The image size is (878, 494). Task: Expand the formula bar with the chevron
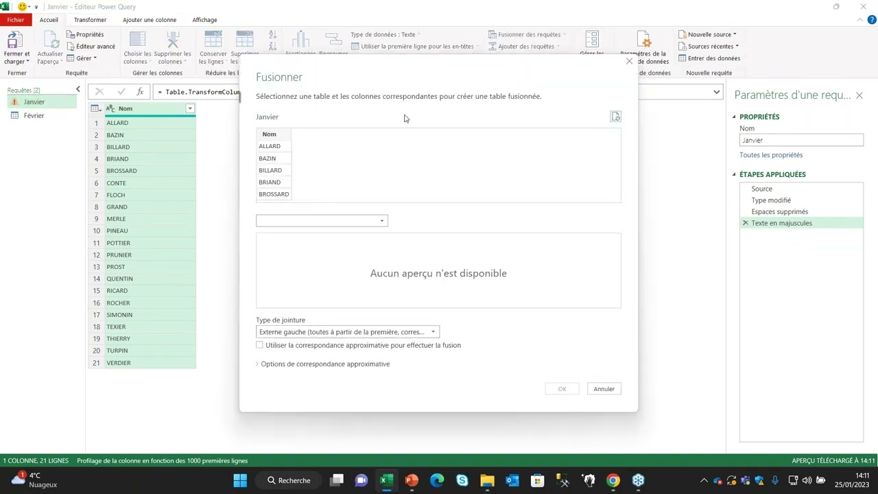pyautogui.click(x=717, y=92)
